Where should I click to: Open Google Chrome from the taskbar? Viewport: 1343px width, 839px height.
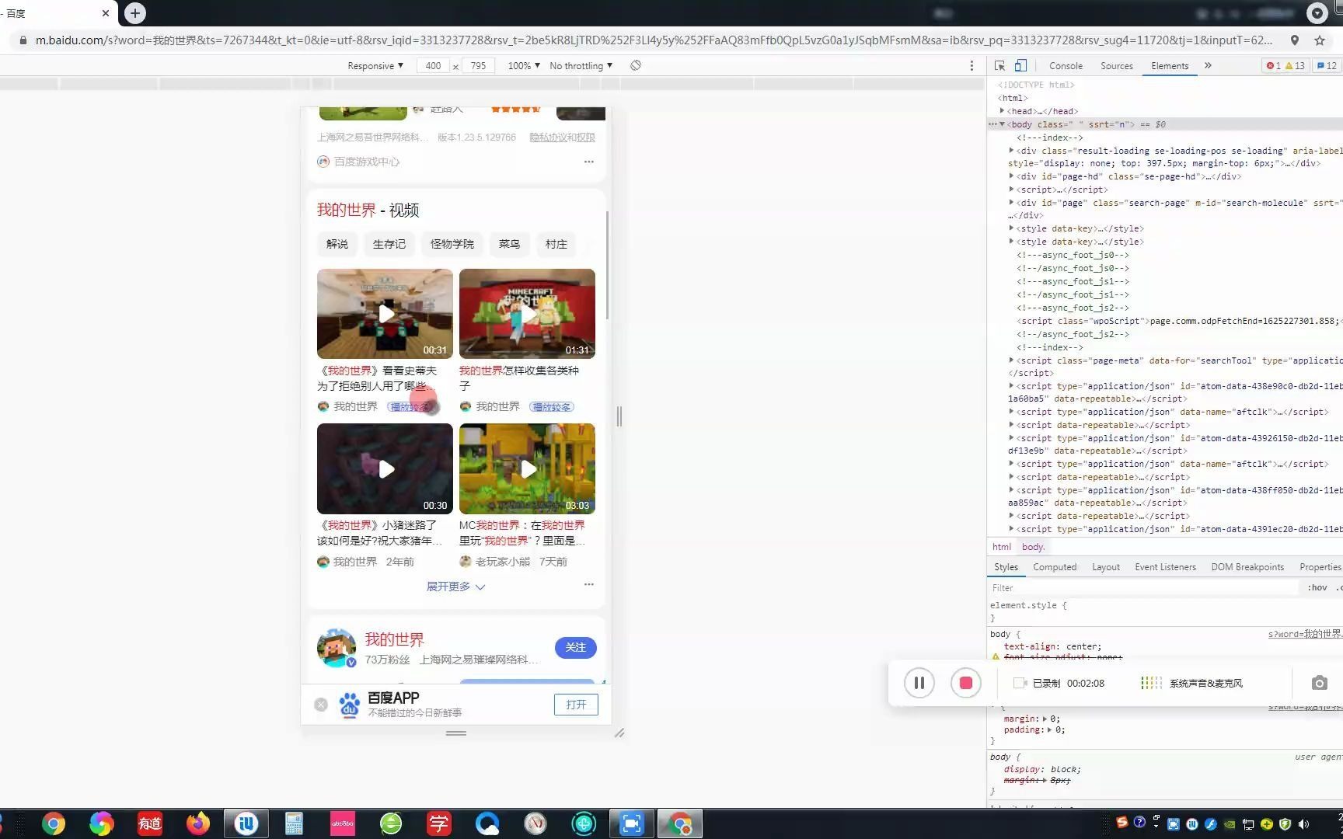pyautogui.click(x=54, y=824)
